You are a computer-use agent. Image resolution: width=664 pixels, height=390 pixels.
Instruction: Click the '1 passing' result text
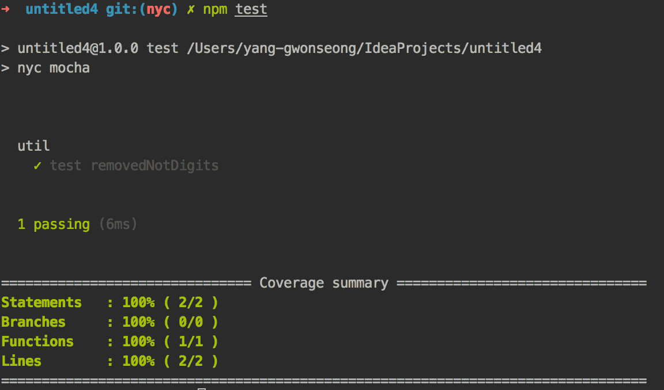click(54, 224)
